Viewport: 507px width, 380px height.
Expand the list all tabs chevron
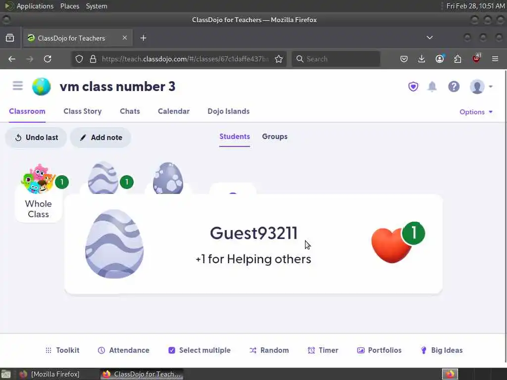pyautogui.click(x=430, y=38)
